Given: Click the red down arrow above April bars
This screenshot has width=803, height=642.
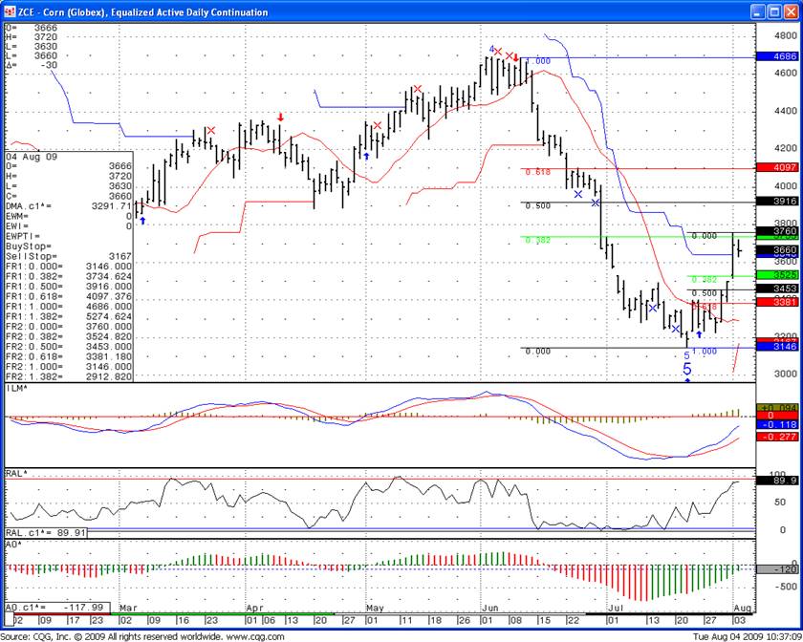Looking at the screenshot, I should 280,118.
